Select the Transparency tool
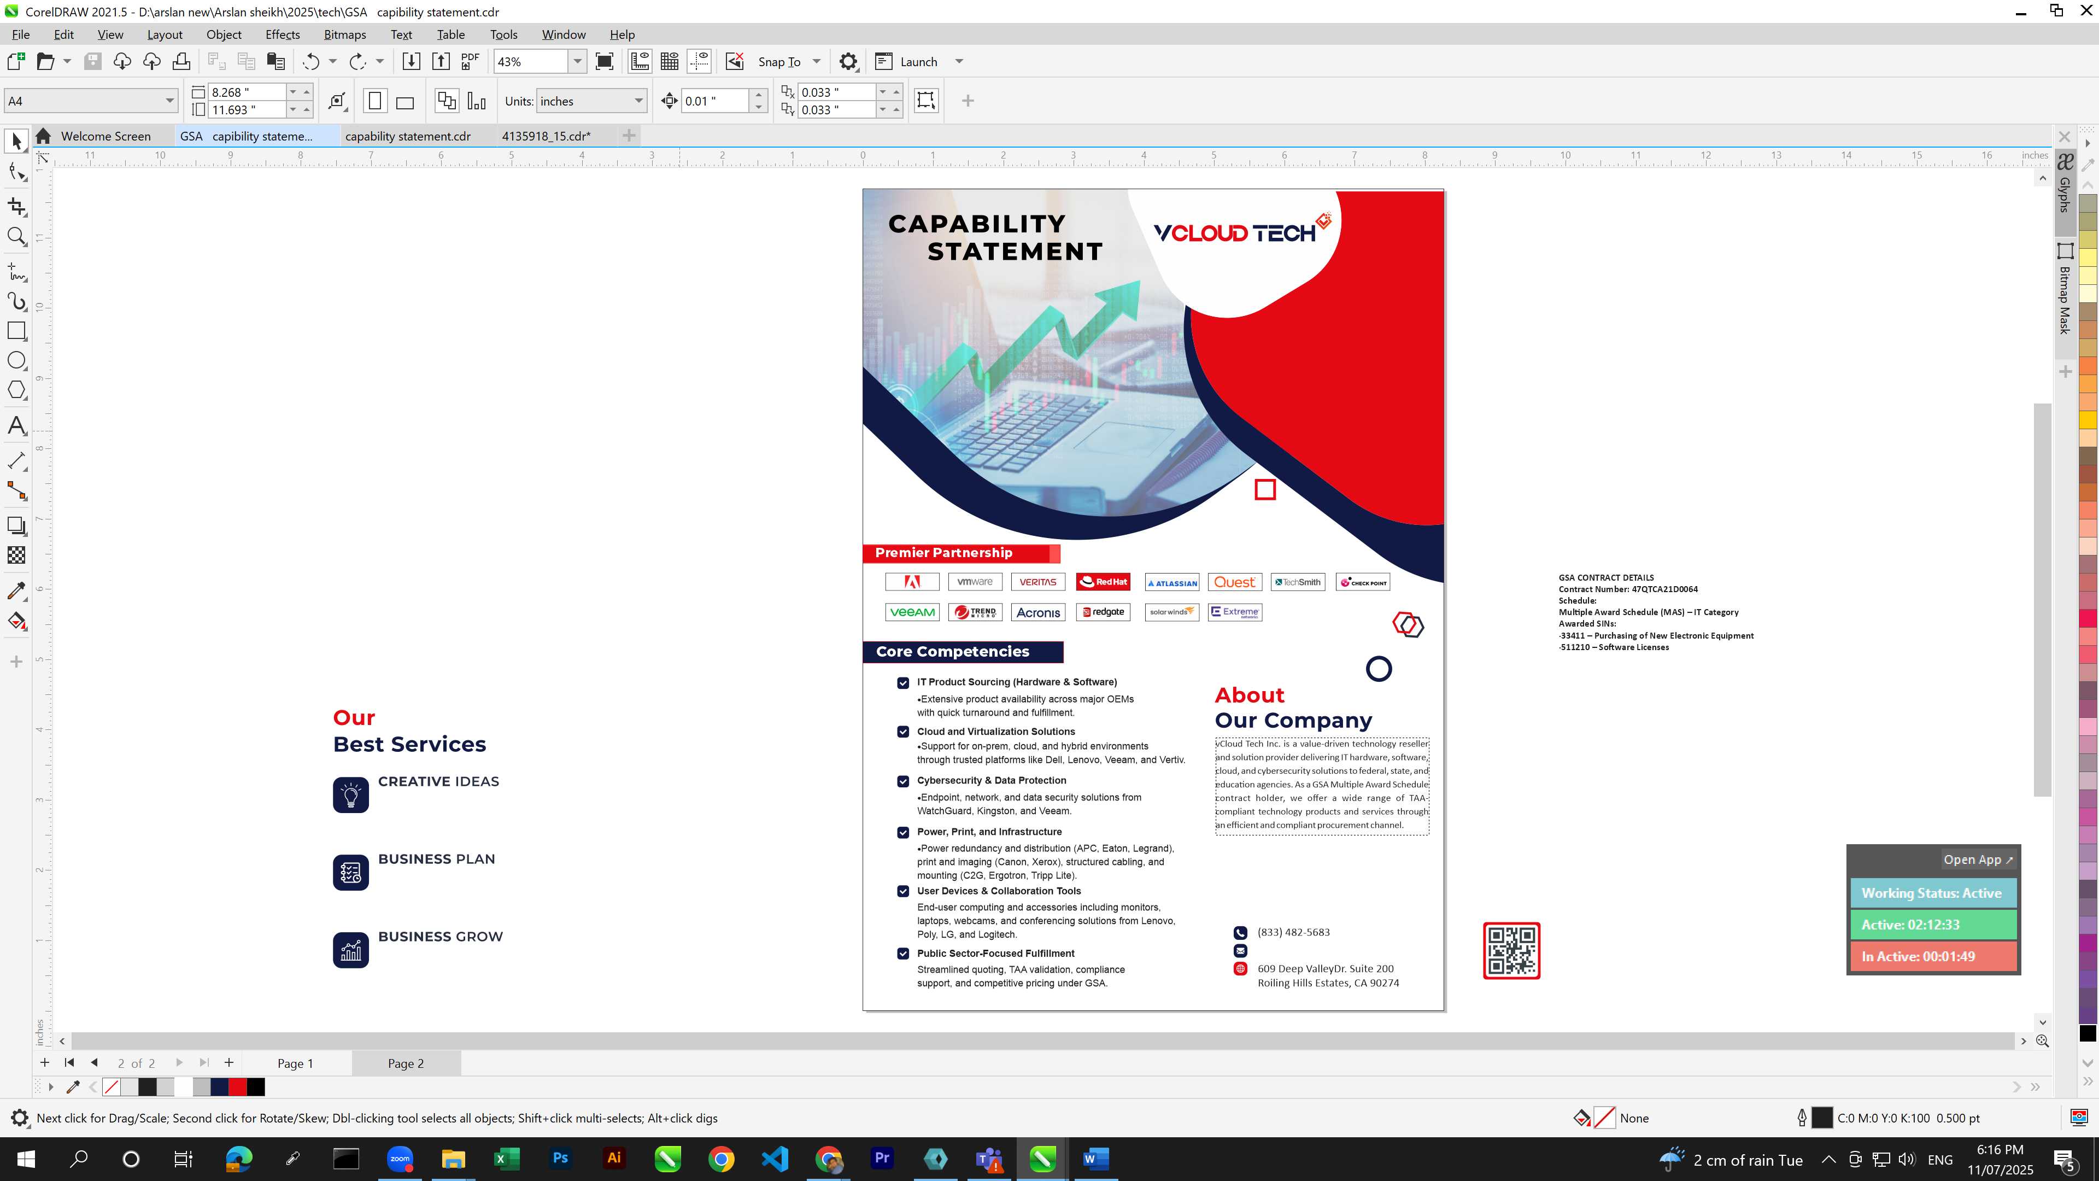This screenshot has width=2099, height=1181. [x=16, y=555]
